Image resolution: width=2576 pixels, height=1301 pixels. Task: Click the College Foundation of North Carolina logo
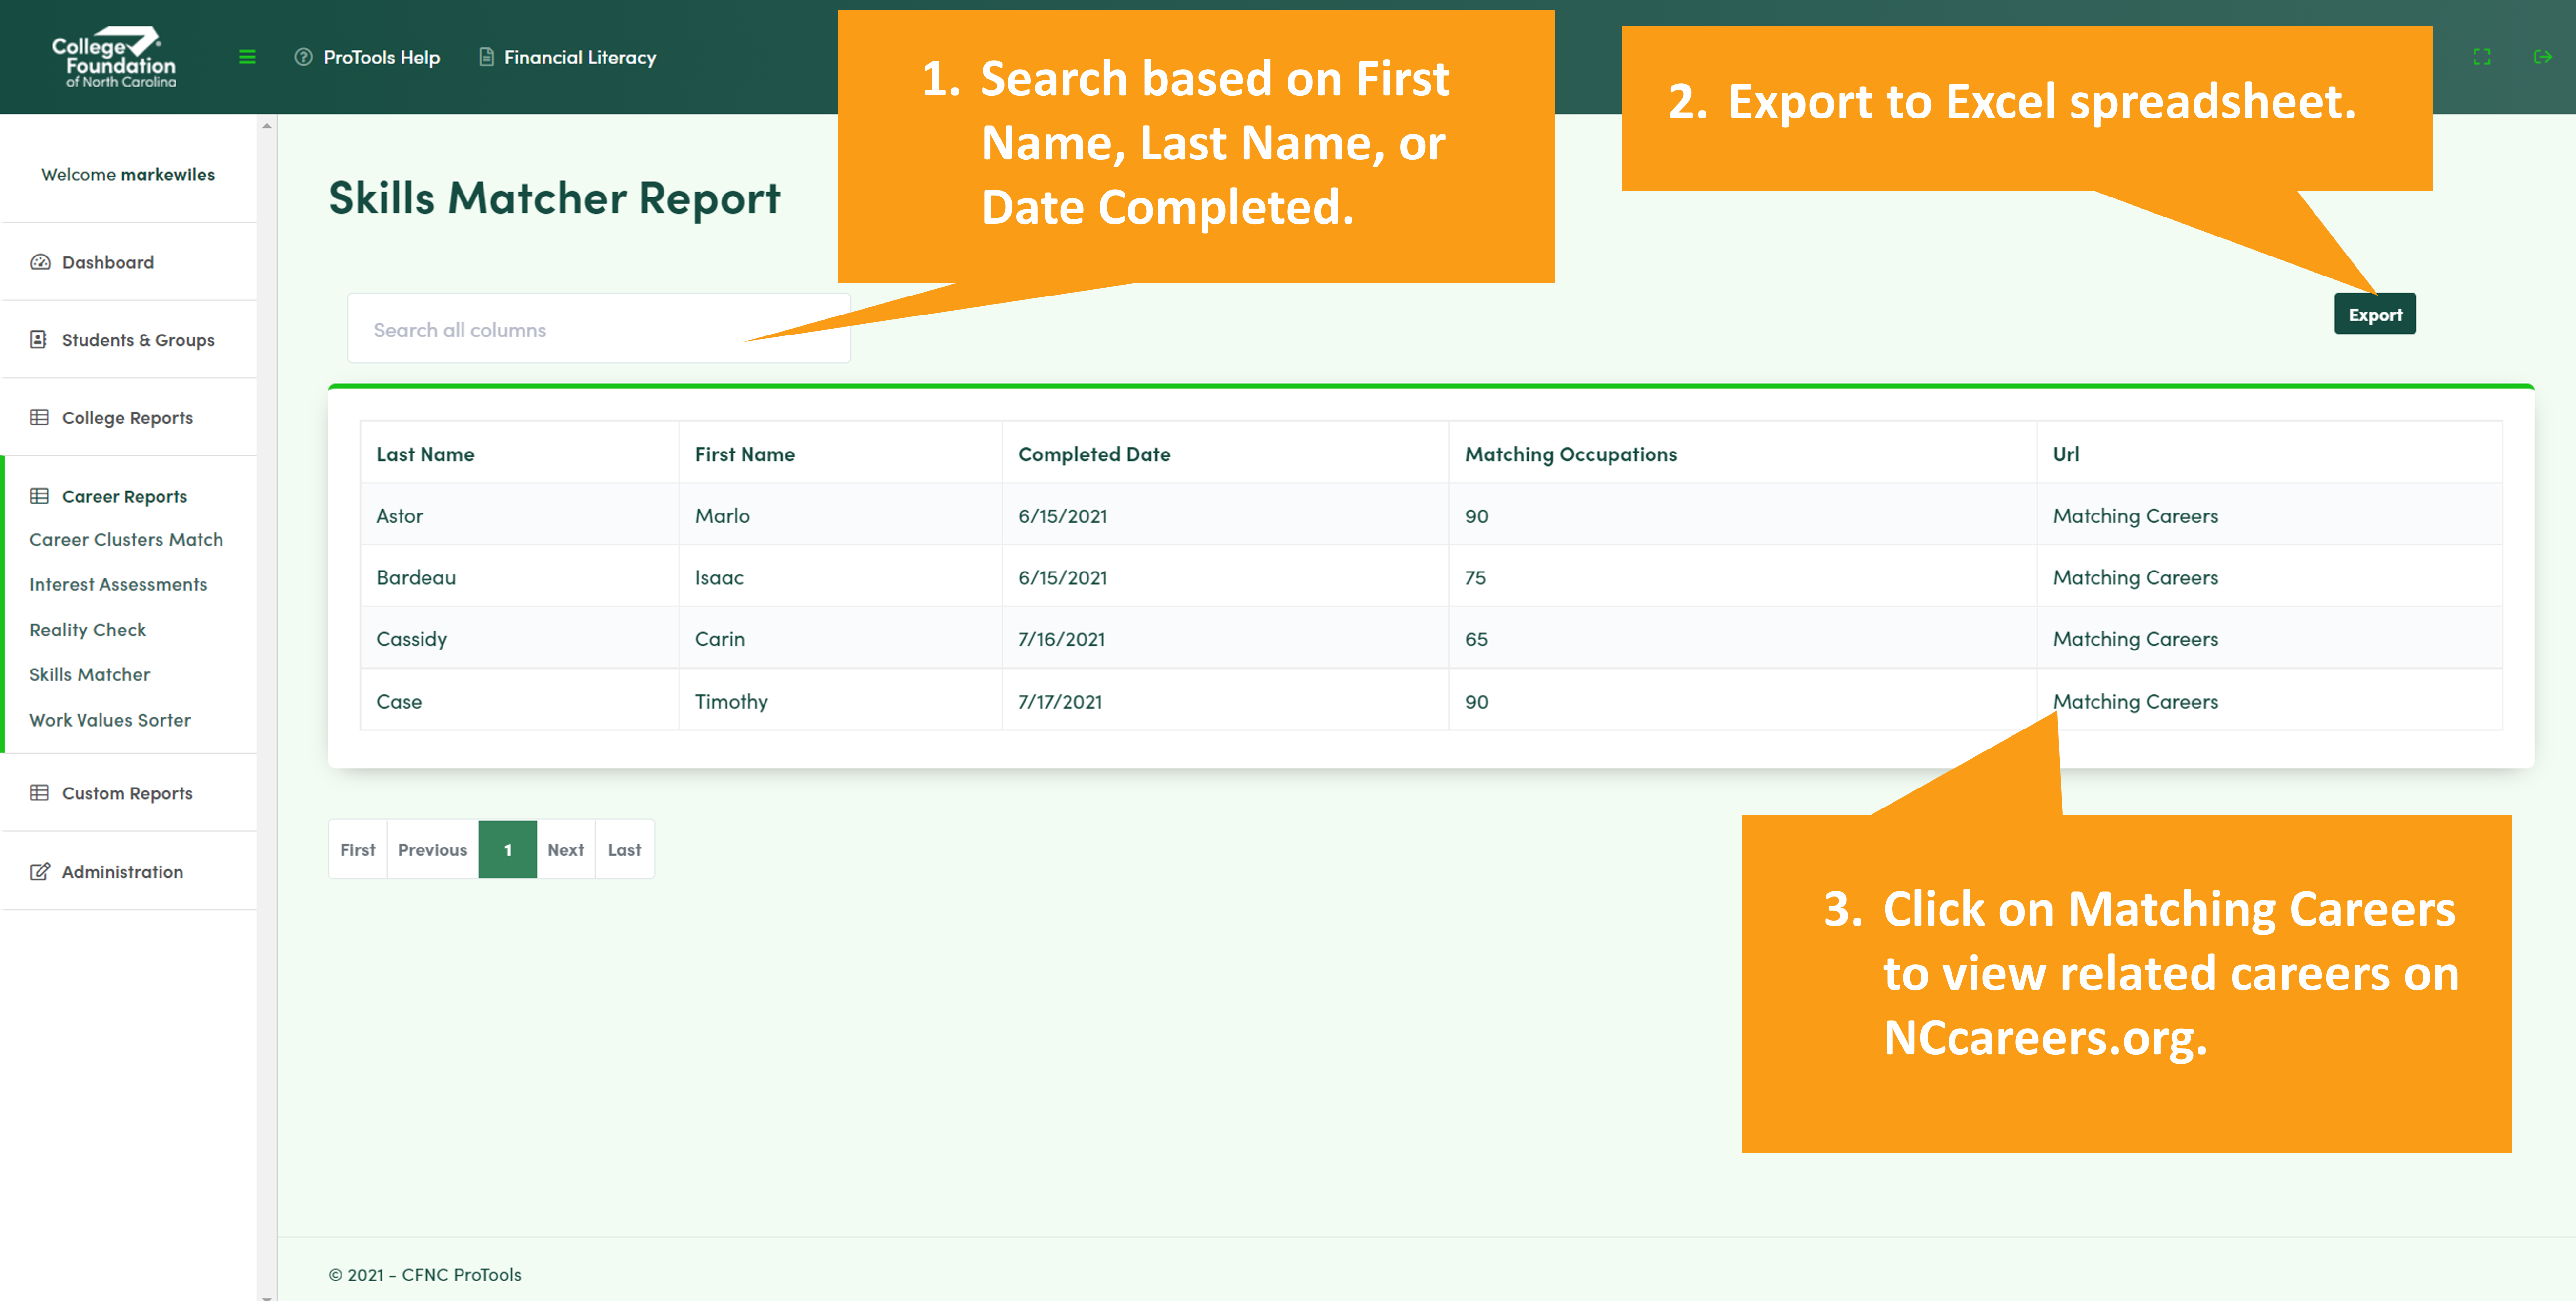coord(114,57)
